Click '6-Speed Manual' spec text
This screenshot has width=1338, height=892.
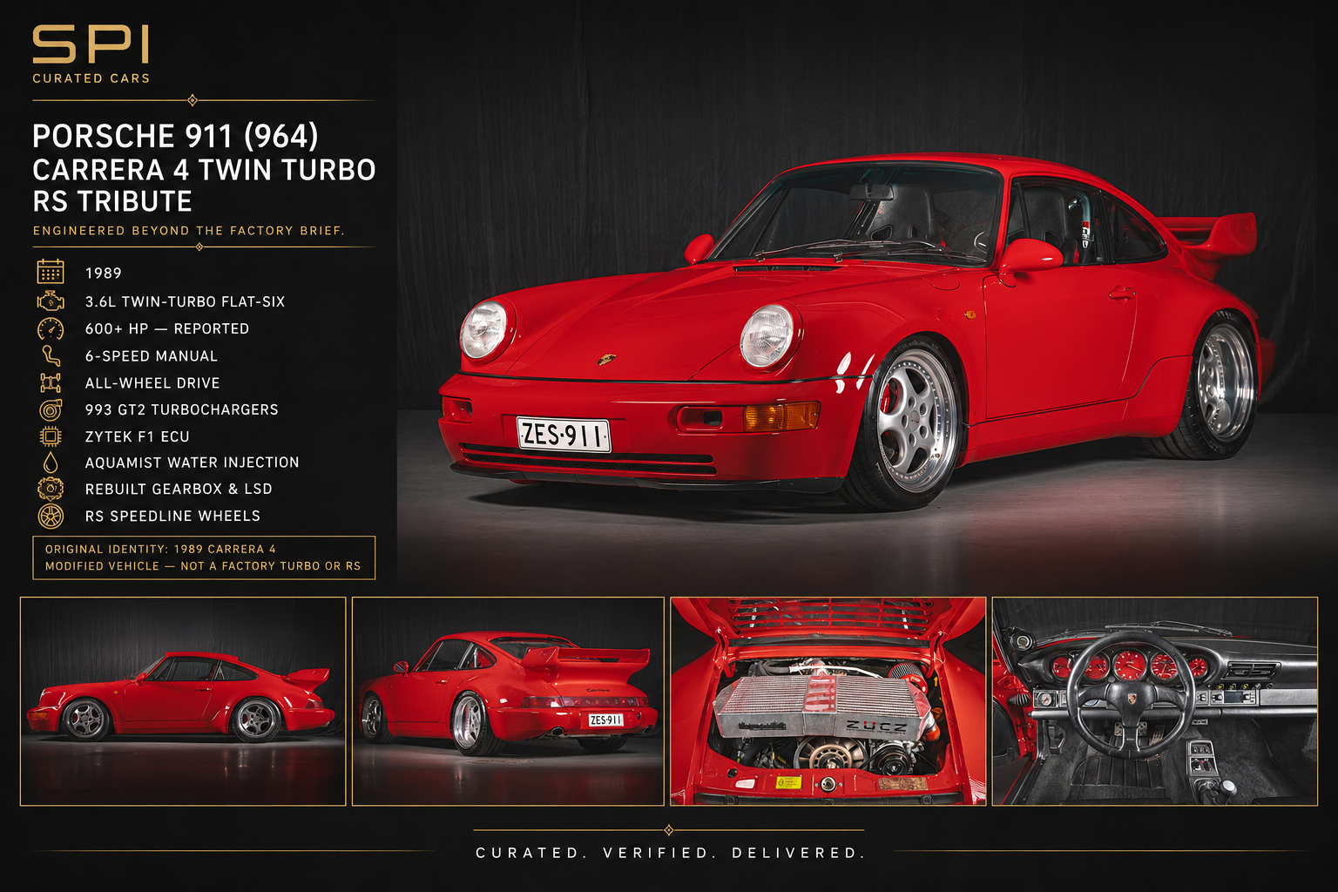coord(152,355)
